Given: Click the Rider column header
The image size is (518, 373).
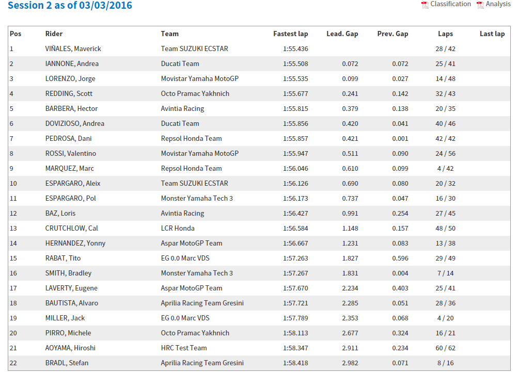Looking at the screenshot, I should [54, 34].
